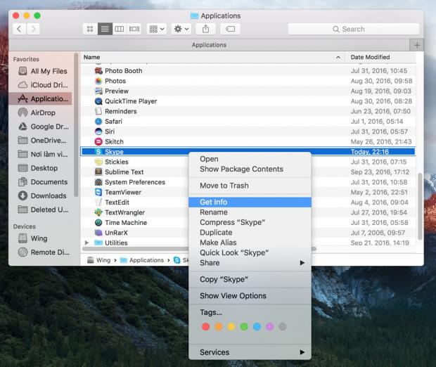Open the Arrange grouping dropdown

coord(156,29)
